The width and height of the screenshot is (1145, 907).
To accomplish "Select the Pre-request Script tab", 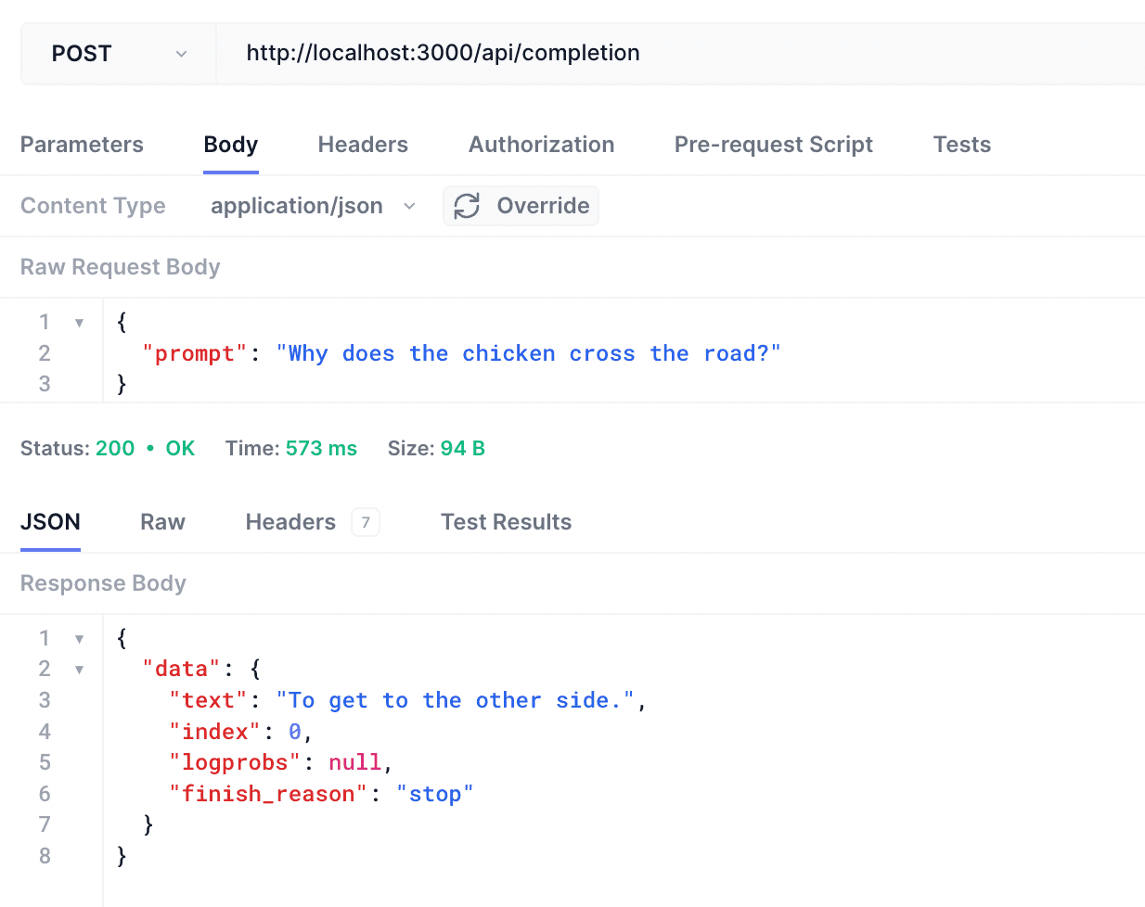I will pyautogui.click(x=773, y=145).
